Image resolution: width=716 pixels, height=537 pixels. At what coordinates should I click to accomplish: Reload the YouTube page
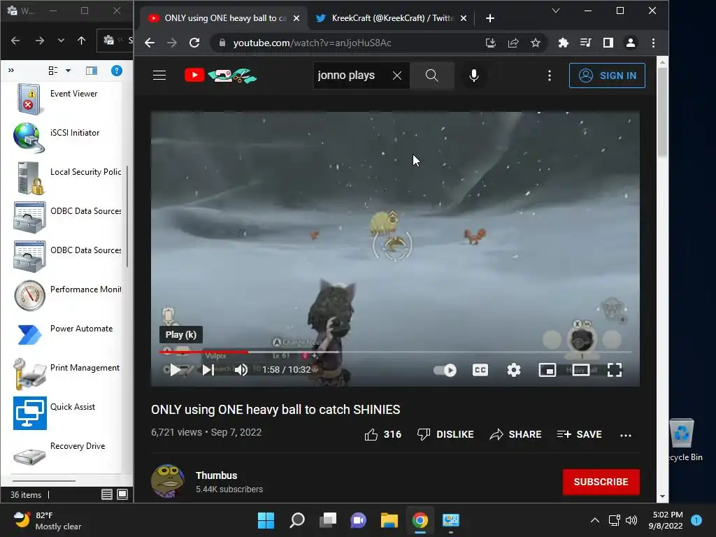click(x=194, y=43)
